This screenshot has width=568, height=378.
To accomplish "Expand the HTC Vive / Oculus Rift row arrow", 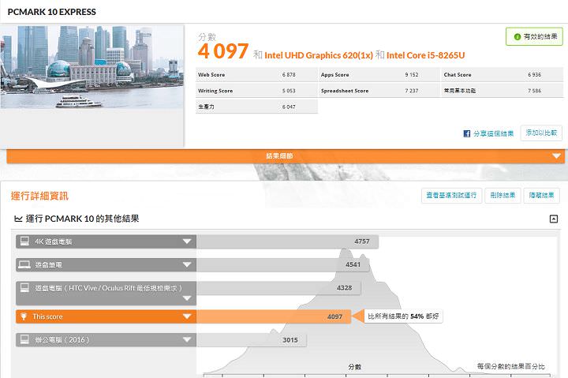I will pyautogui.click(x=187, y=298).
